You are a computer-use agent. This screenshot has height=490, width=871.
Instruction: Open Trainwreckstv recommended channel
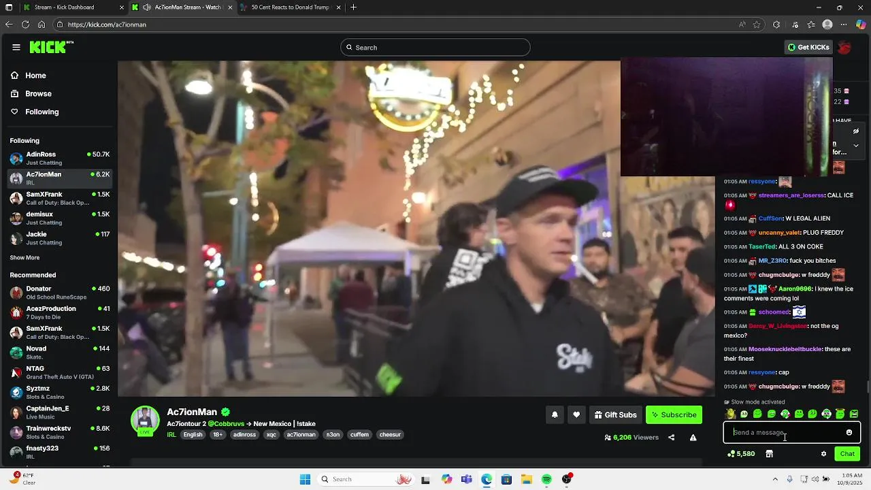(x=60, y=432)
